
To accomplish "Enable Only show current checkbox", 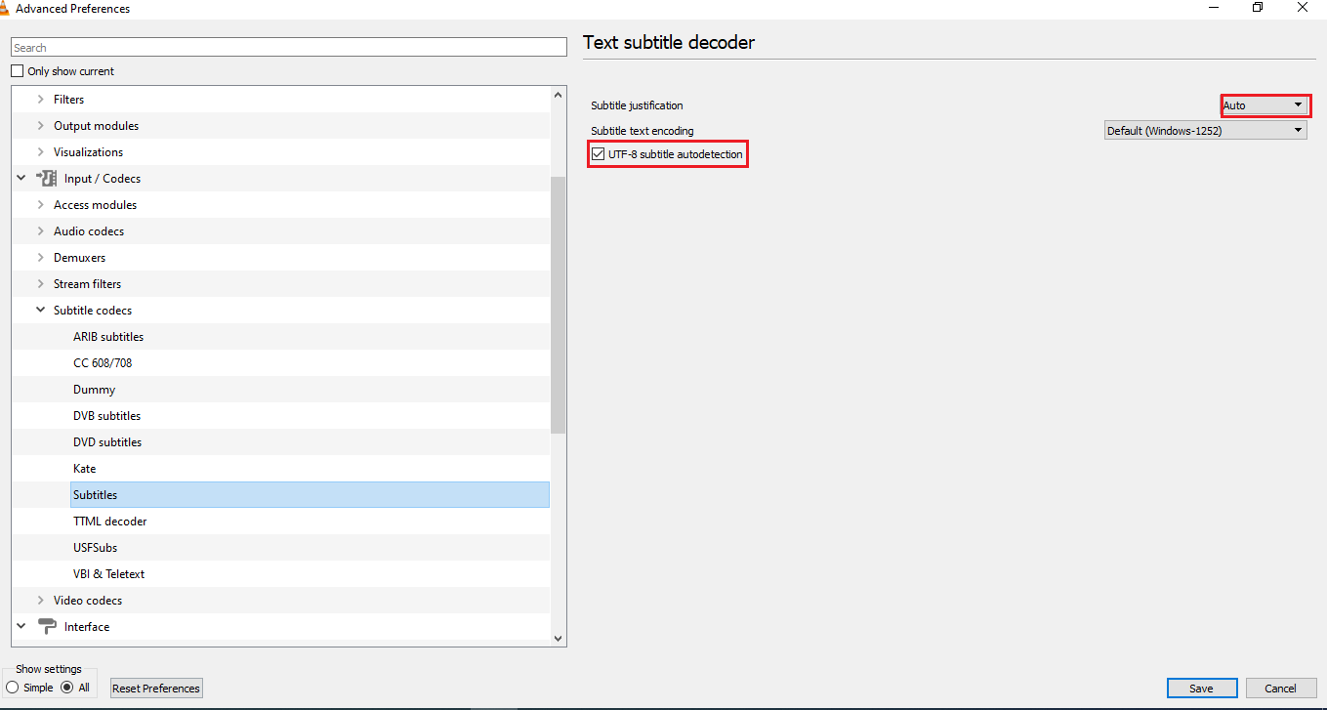I will click(x=17, y=71).
